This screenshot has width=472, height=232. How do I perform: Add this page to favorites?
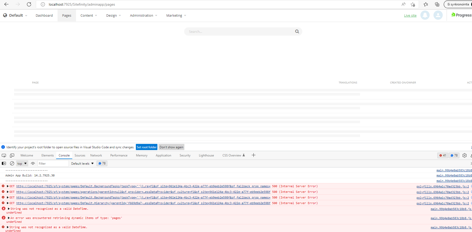pos(413,4)
